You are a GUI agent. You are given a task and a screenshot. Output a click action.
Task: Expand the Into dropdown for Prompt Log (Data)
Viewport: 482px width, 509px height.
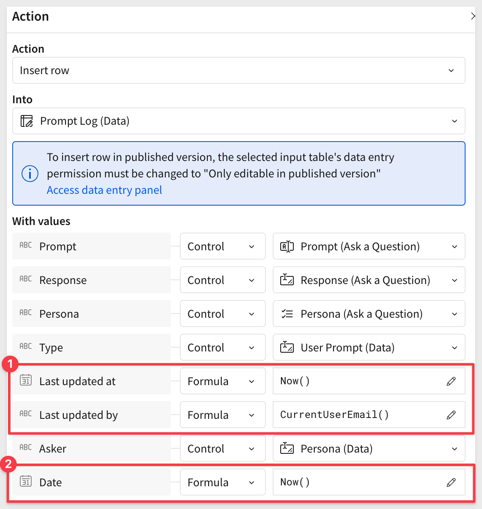tap(239, 121)
